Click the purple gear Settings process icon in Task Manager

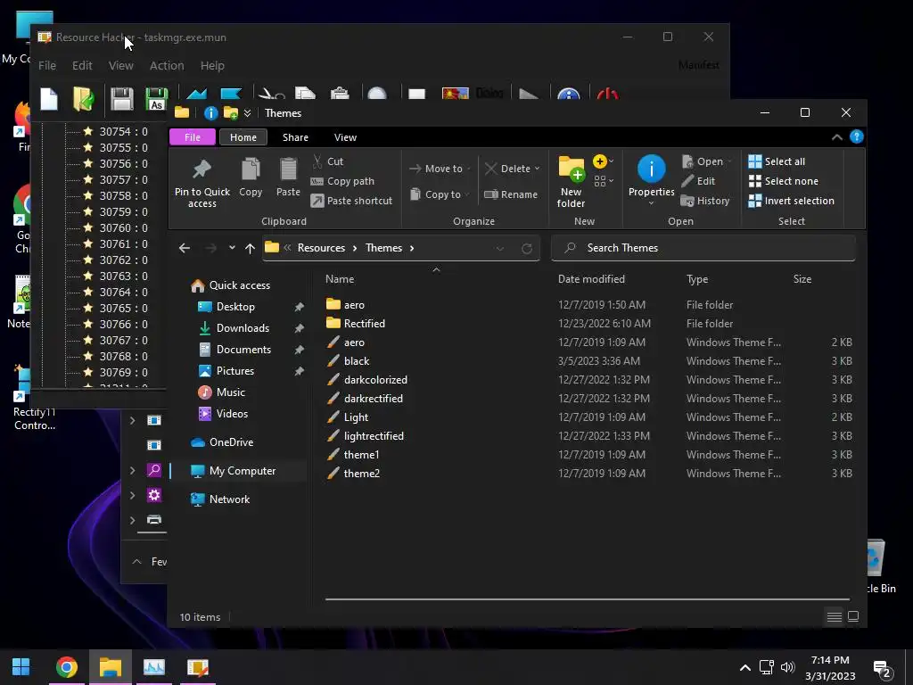(x=153, y=495)
